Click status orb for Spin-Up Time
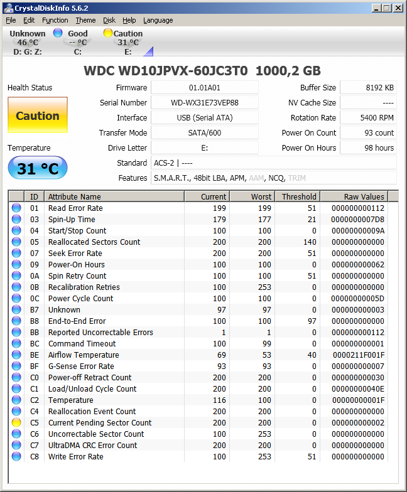Screen dimensions: 407x492 (16, 219)
